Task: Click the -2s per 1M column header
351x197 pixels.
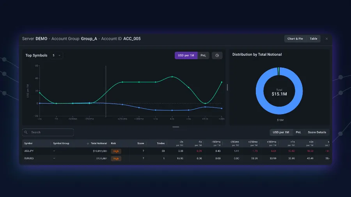Action: click(x=180, y=143)
